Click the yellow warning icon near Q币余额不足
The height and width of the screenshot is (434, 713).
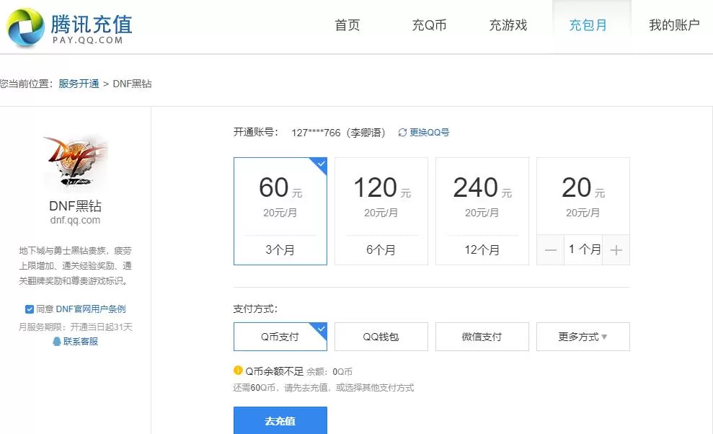[x=238, y=371]
